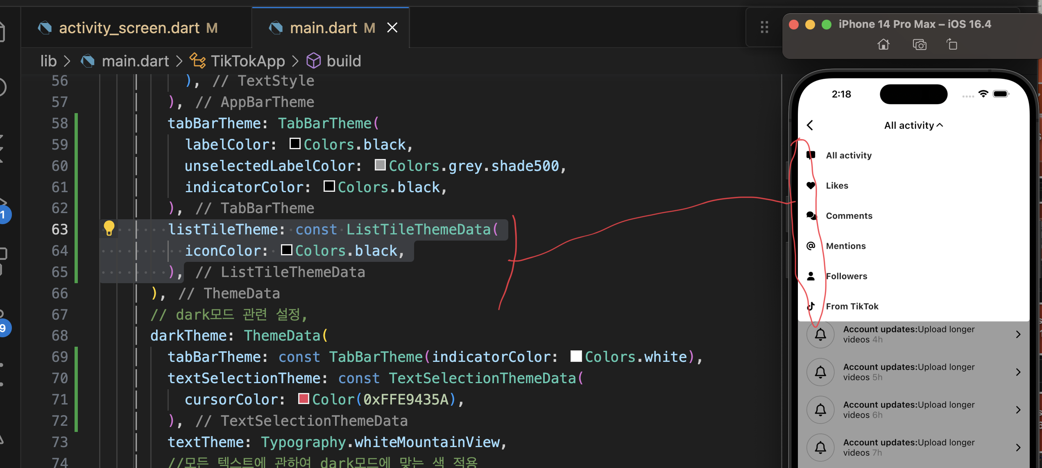
Task: Select Followers in the activity menu
Action: pyautogui.click(x=846, y=276)
